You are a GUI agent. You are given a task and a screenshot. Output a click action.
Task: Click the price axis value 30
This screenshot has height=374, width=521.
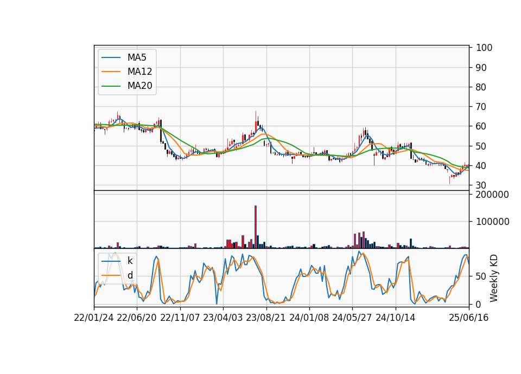click(x=481, y=185)
